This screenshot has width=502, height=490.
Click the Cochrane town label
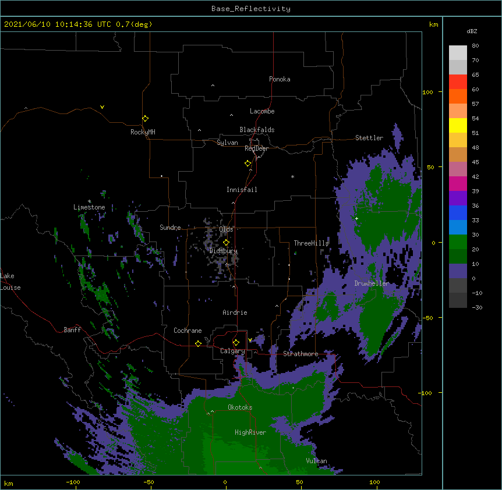(x=188, y=331)
